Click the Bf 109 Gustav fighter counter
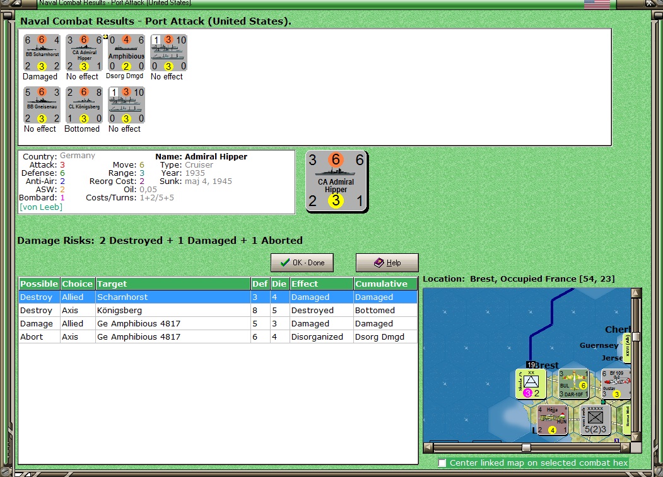 [x=616, y=384]
